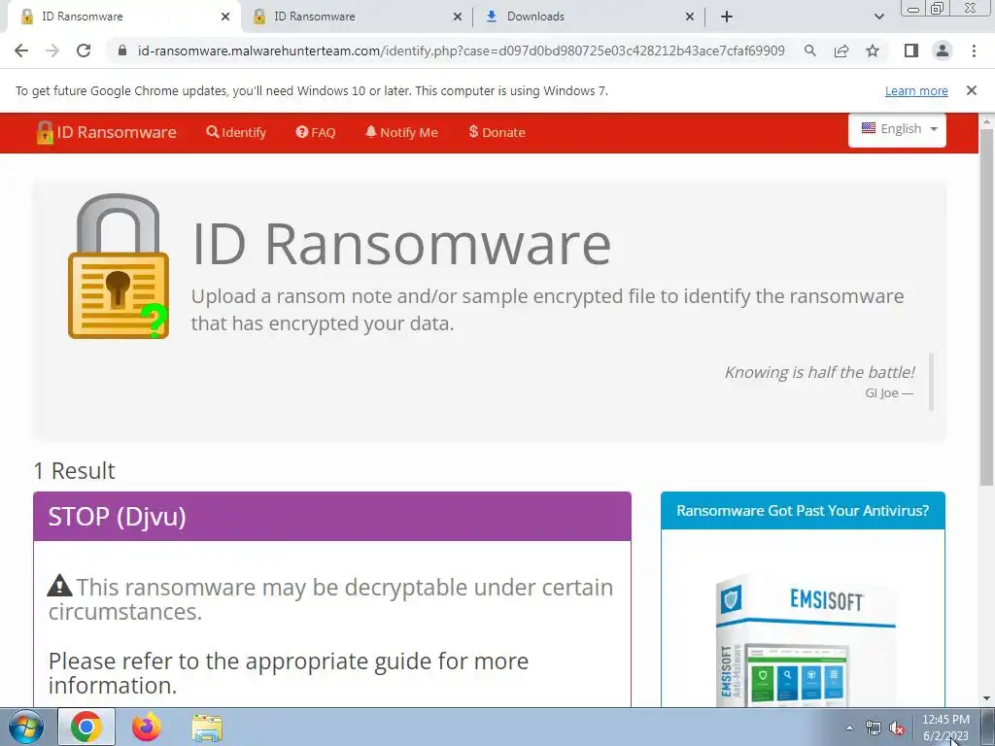Screen dimensions: 995x746
Task: Close the Downloads tab
Action: (x=690, y=17)
